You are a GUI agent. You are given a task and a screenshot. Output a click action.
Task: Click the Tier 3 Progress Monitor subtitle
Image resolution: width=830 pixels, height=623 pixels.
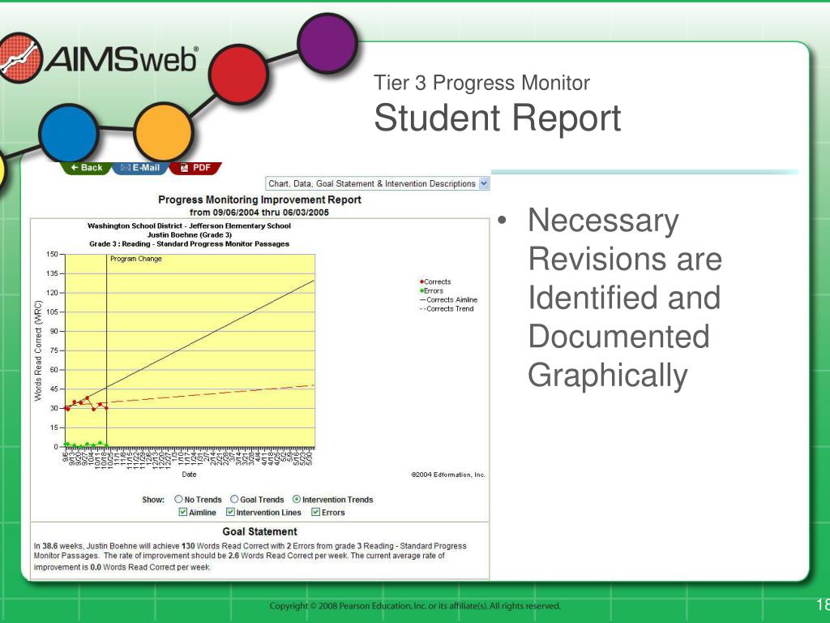pos(481,84)
